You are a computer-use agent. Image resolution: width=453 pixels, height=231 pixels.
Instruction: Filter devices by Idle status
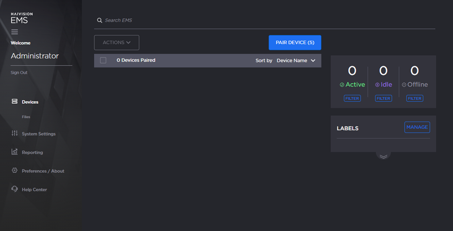coord(383,98)
